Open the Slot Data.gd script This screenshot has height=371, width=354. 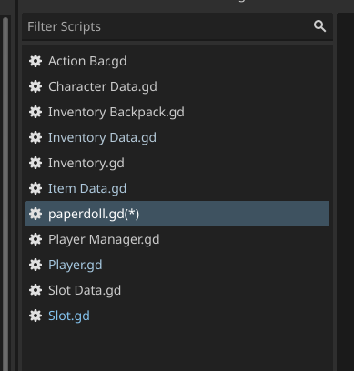tap(177, 290)
